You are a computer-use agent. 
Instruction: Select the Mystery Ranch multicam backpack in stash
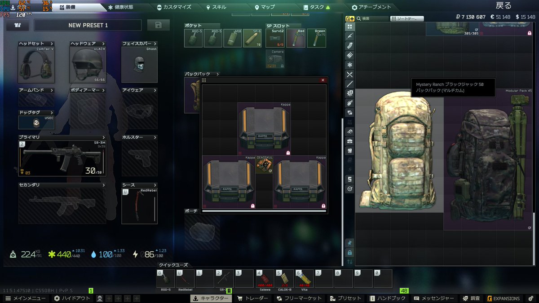pyautogui.click(x=399, y=150)
